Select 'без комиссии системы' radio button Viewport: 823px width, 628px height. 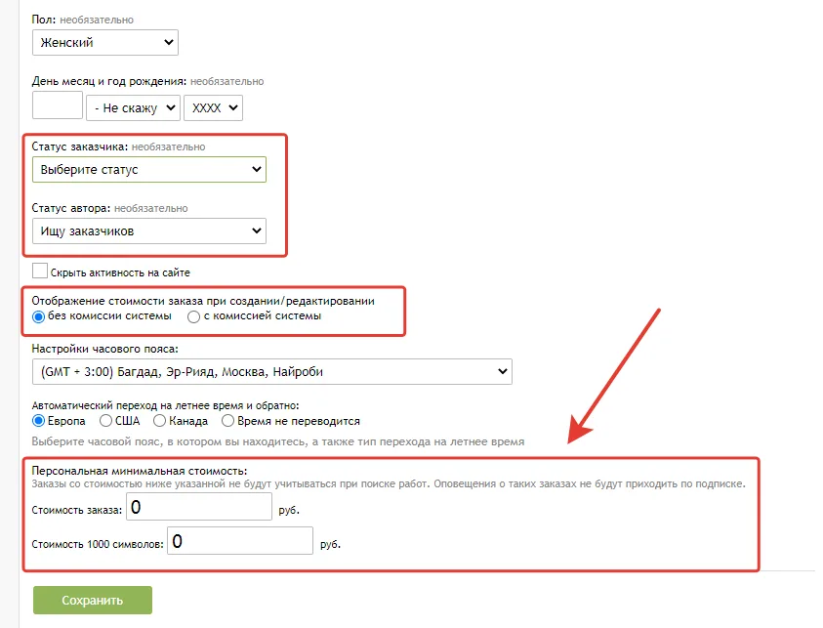coord(39,316)
